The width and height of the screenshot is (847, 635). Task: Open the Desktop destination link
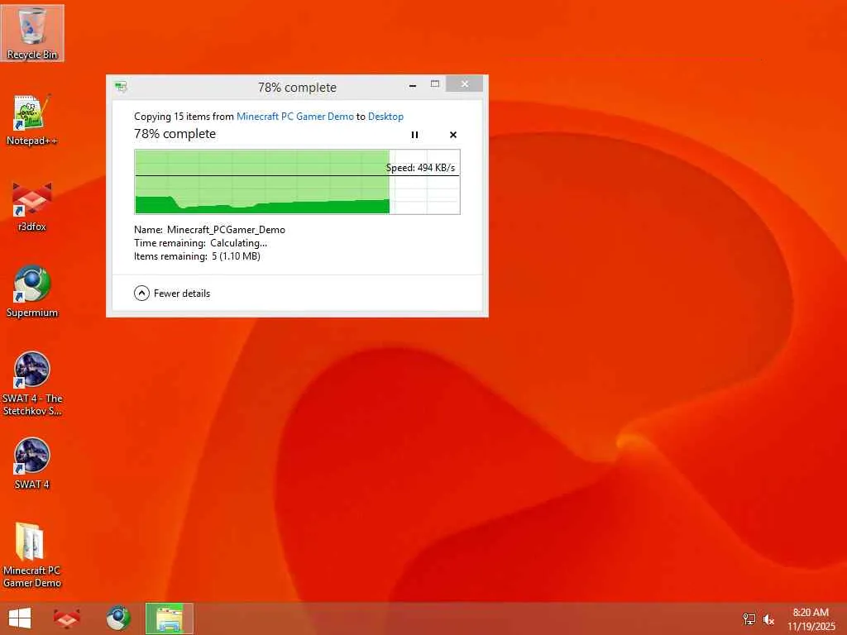385,116
